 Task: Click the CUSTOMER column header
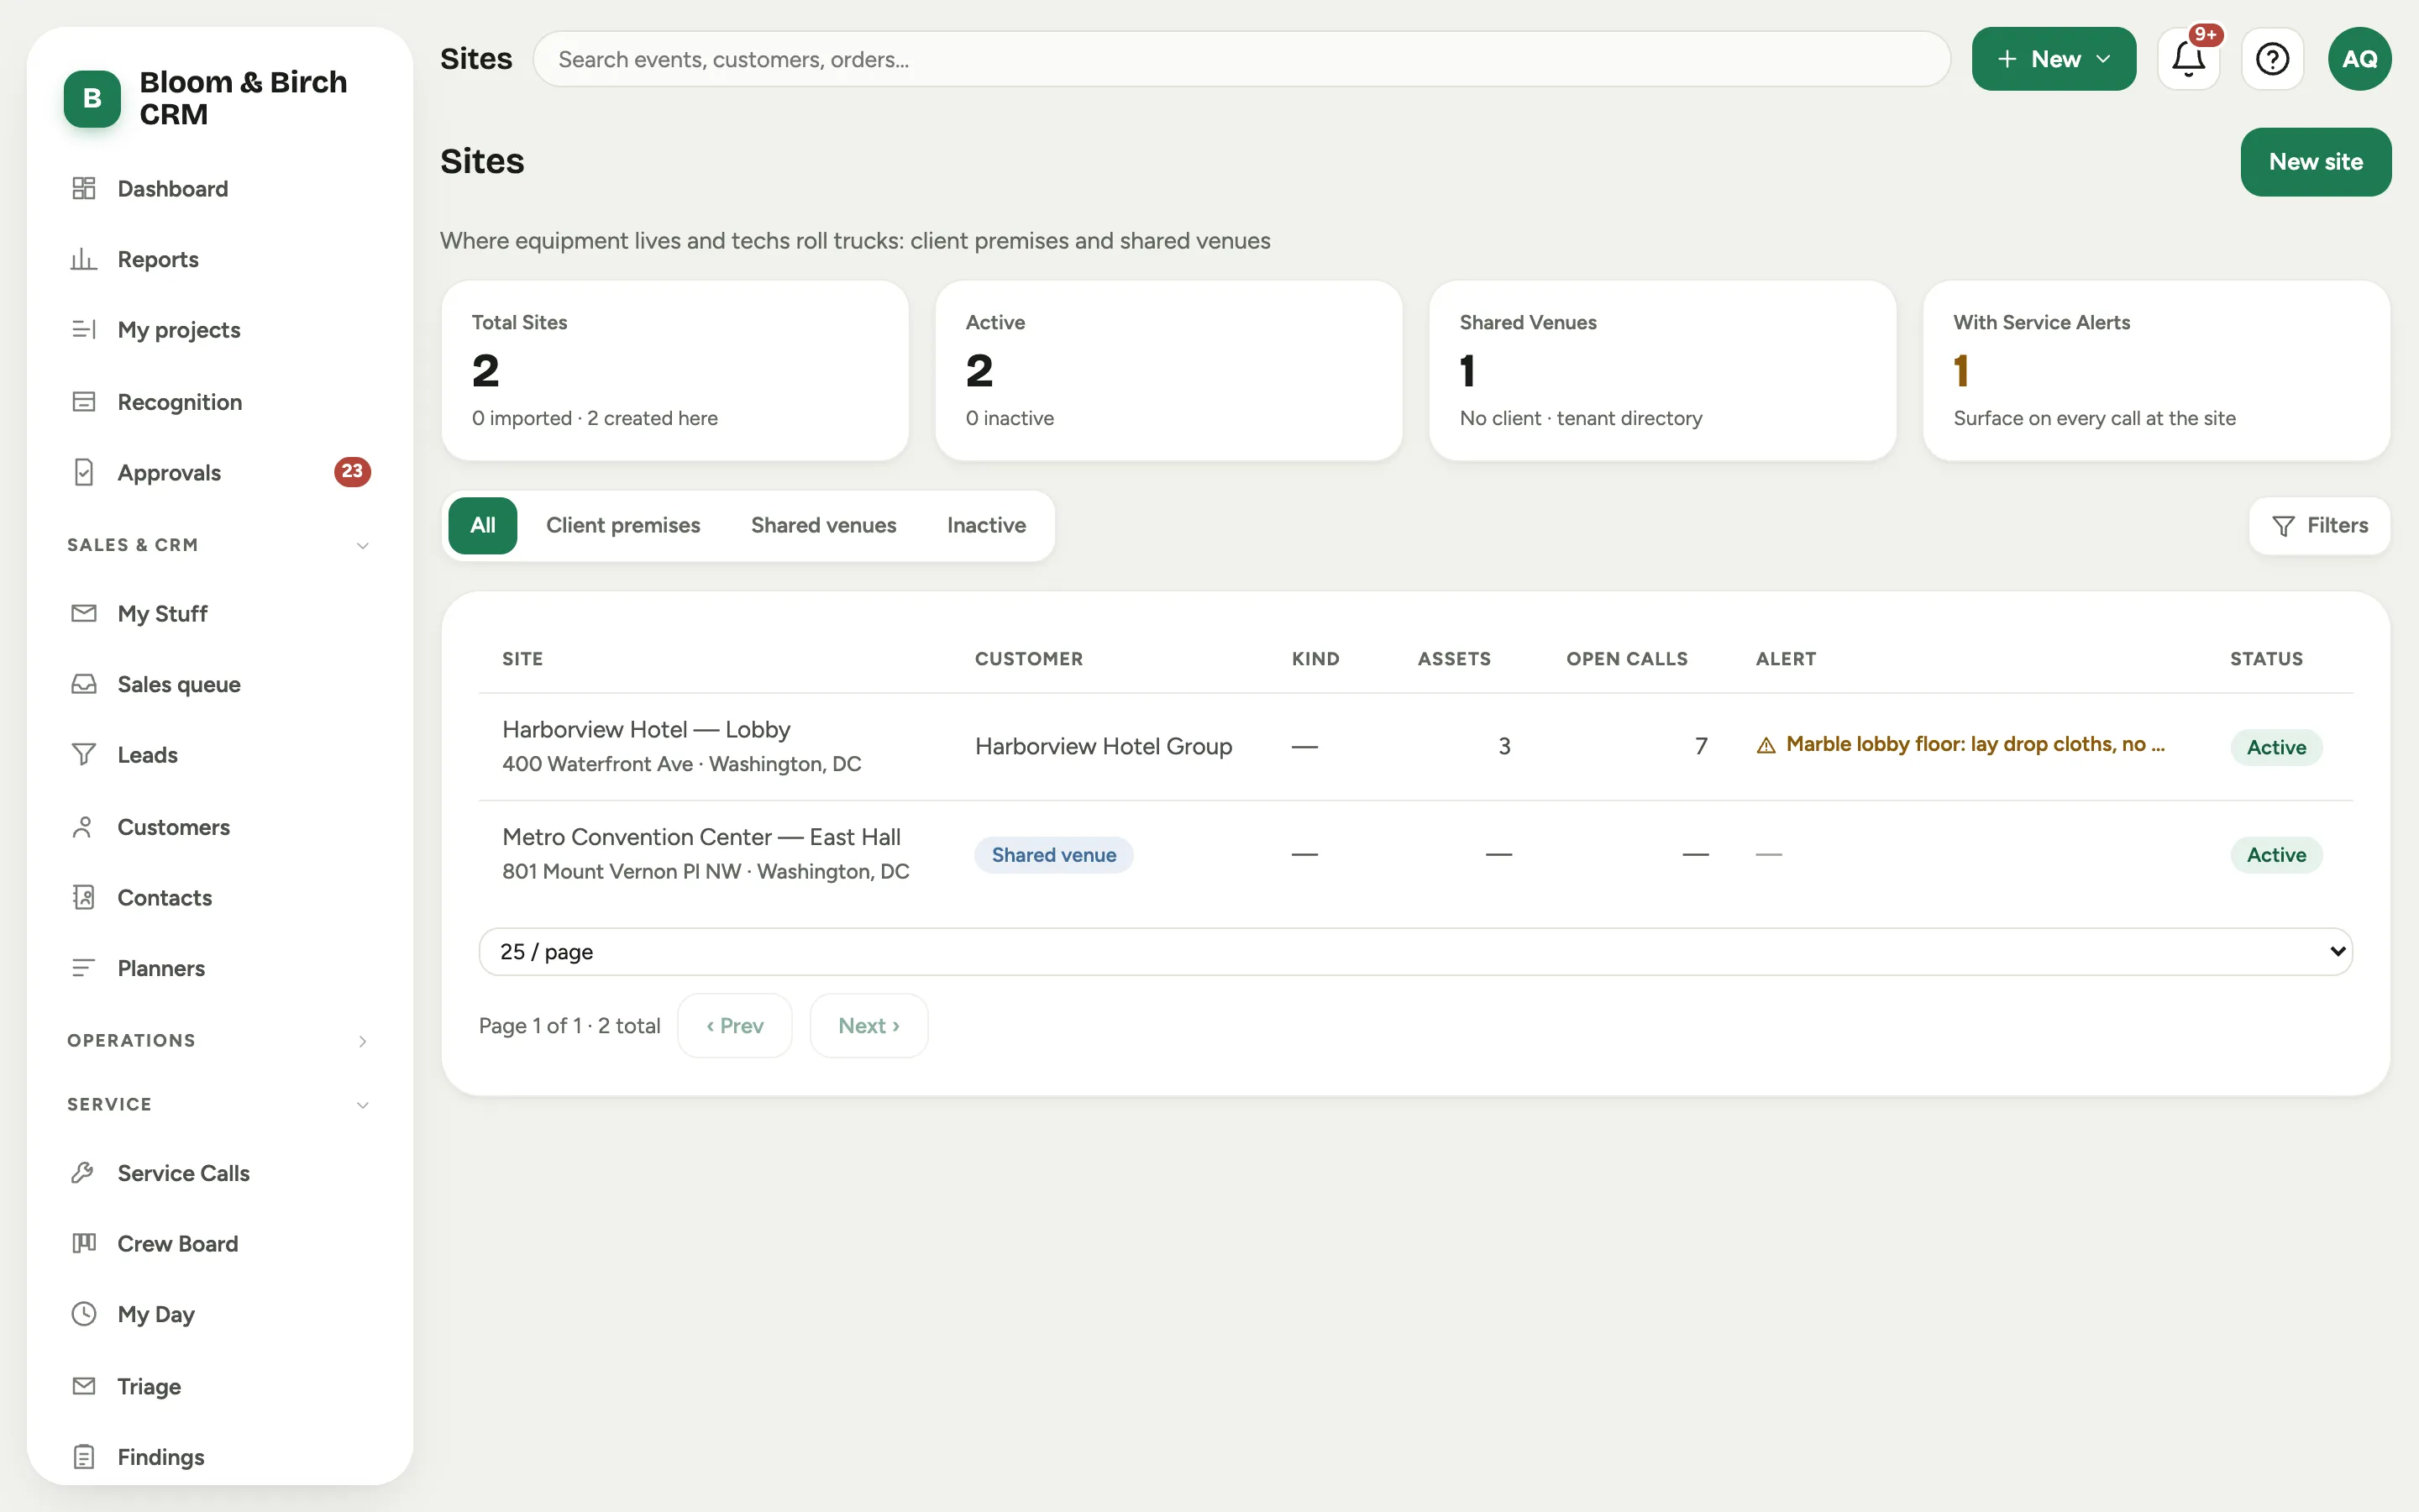pos(1029,659)
